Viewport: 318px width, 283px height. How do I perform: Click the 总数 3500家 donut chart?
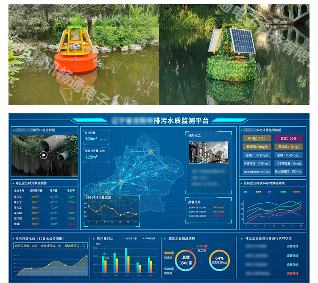click(186, 260)
